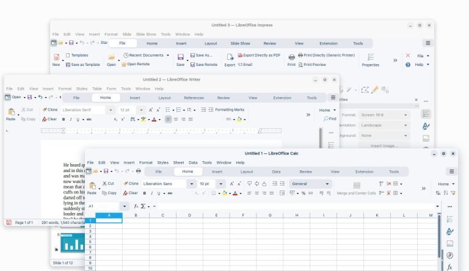Click Print icon in Impress ribbon
The width and height of the screenshot is (469, 271).
[292, 57]
